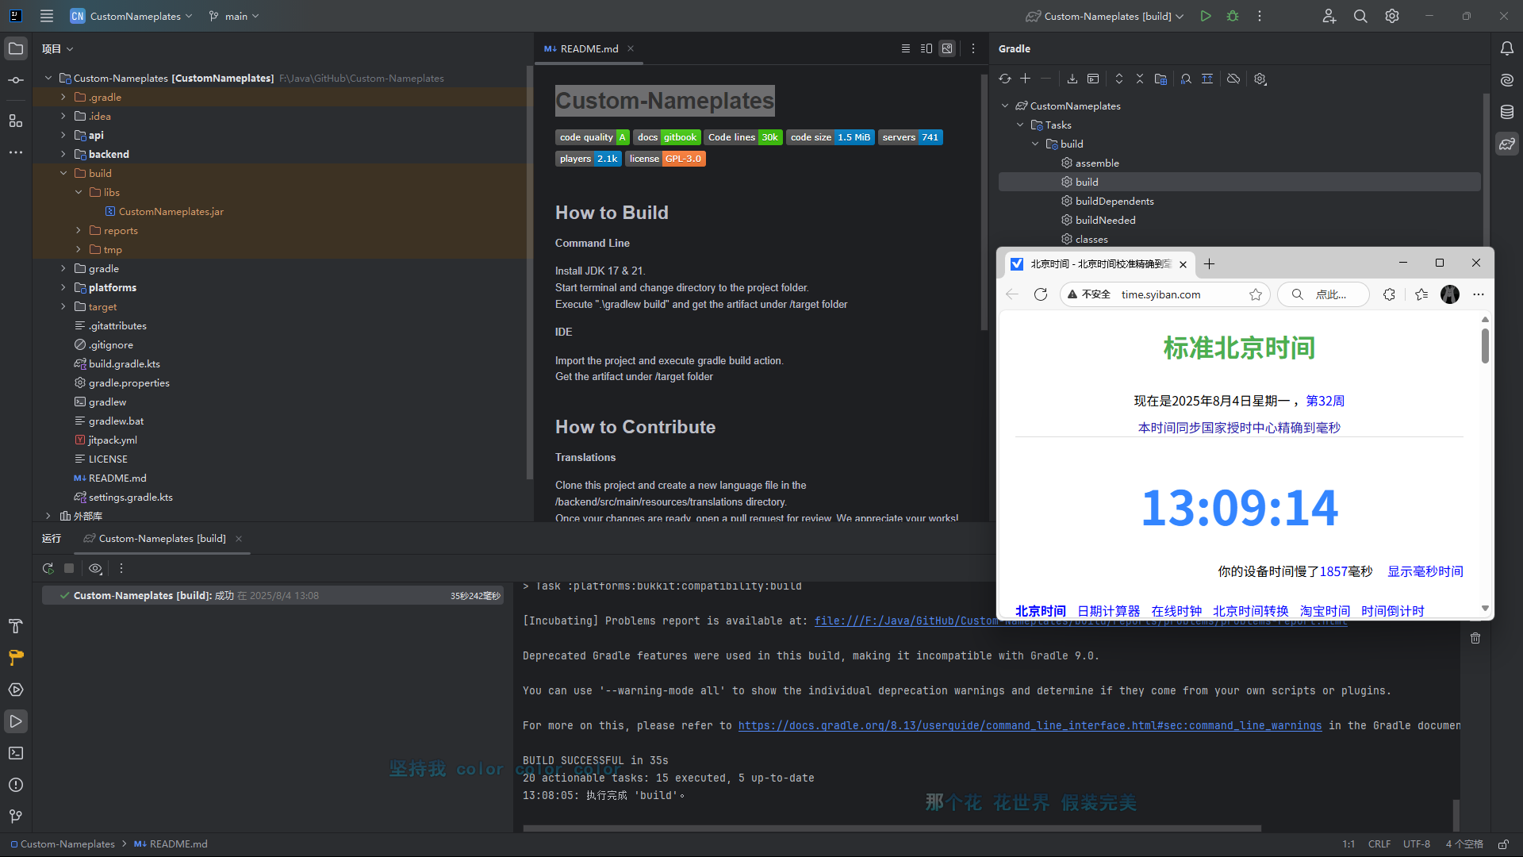Select Custom-Nameplates [build] run tab
1523x857 pixels.
(x=162, y=538)
